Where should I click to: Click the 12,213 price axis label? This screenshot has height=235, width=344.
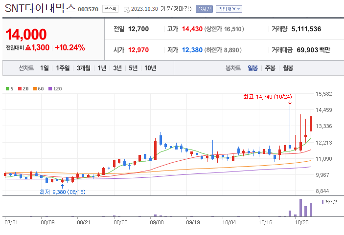(324, 143)
